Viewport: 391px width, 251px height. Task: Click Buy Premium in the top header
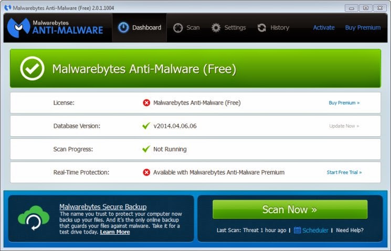pyautogui.click(x=363, y=28)
